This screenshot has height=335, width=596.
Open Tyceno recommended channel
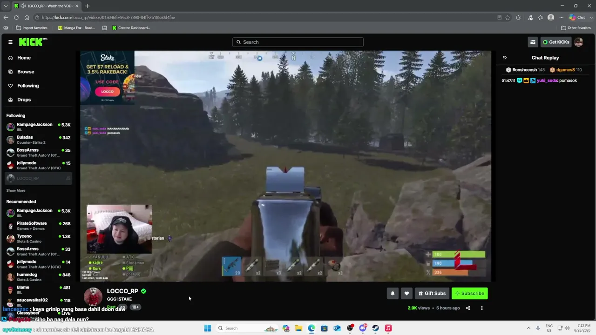(x=39, y=239)
